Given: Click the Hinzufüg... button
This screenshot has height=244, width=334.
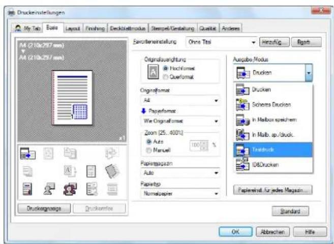Looking at the screenshot, I should point(275,42).
